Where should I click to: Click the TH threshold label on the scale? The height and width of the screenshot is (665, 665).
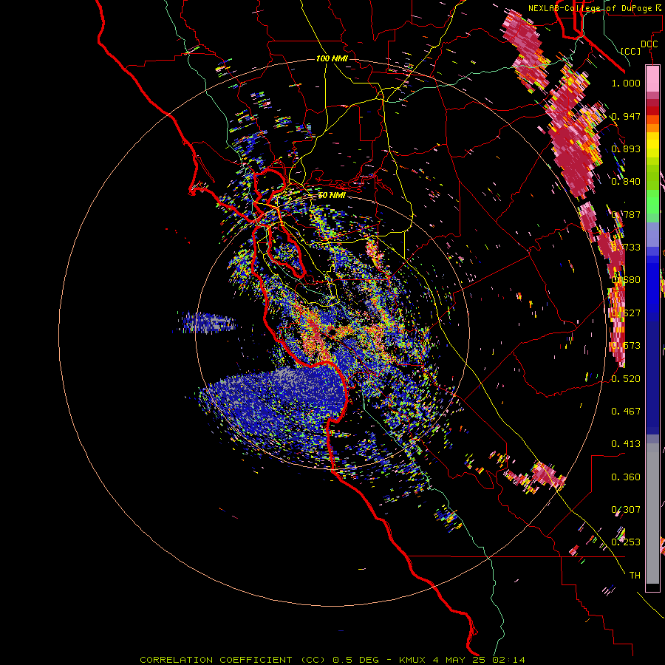pyautogui.click(x=635, y=576)
